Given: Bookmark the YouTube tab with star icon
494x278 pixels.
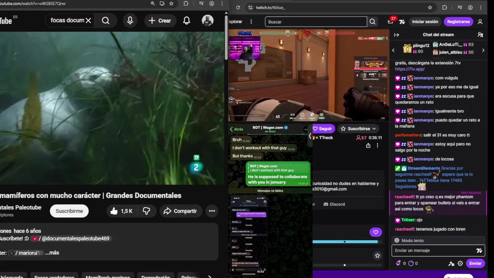Looking at the screenshot, I should (x=171, y=3).
